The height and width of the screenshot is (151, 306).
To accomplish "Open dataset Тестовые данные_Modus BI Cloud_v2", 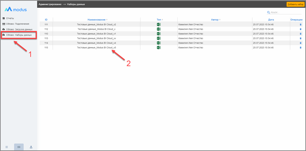I will (96, 24).
